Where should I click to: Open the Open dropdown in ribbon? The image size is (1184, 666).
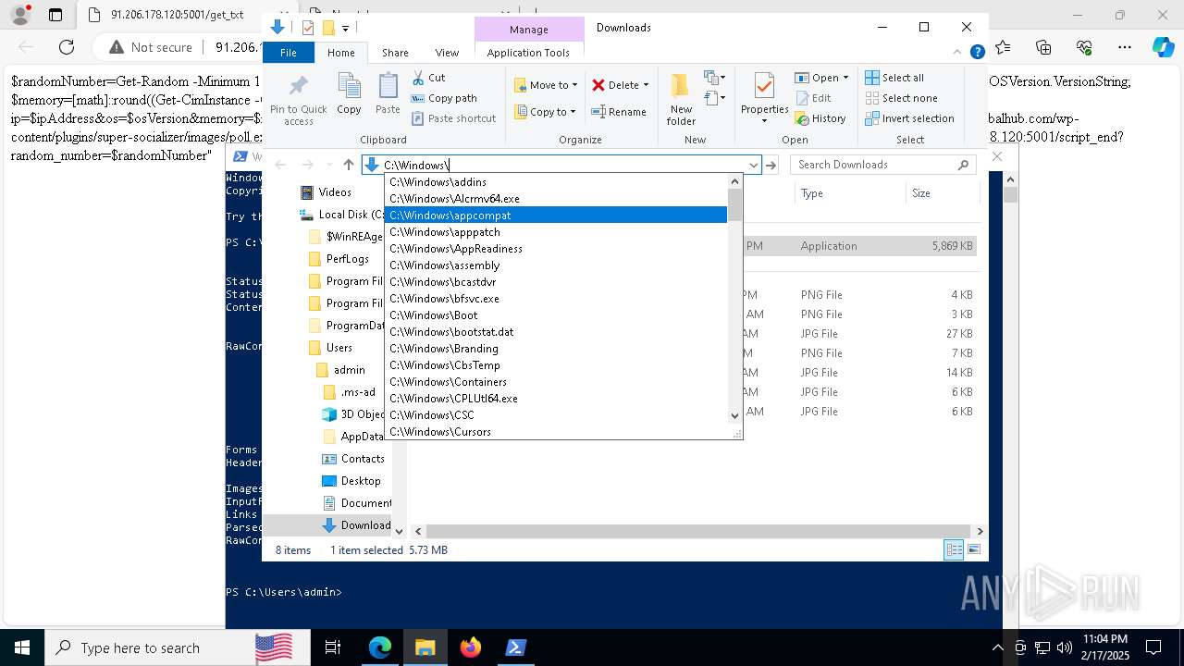(821, 78)
